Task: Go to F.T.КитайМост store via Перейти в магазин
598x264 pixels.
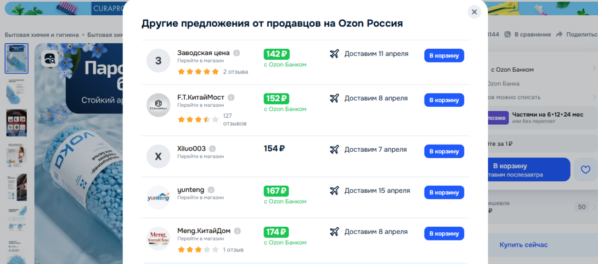Action: 200,105
